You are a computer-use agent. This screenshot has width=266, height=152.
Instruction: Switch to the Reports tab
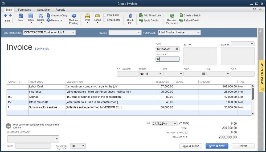pyautogui.click(x=60, y=10)
